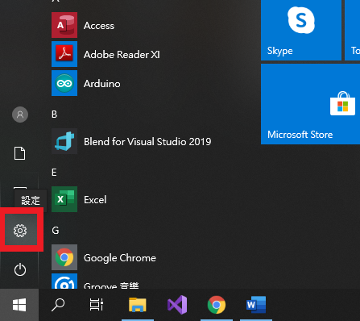This screenshot has height=321, width=360.
Task: Launch Arduino from its name
Action: (x=102, y=84)
